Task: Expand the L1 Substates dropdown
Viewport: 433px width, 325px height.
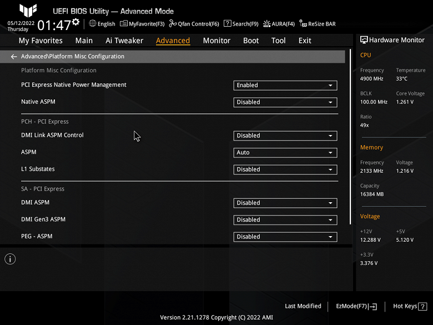Action: (285, 169)
